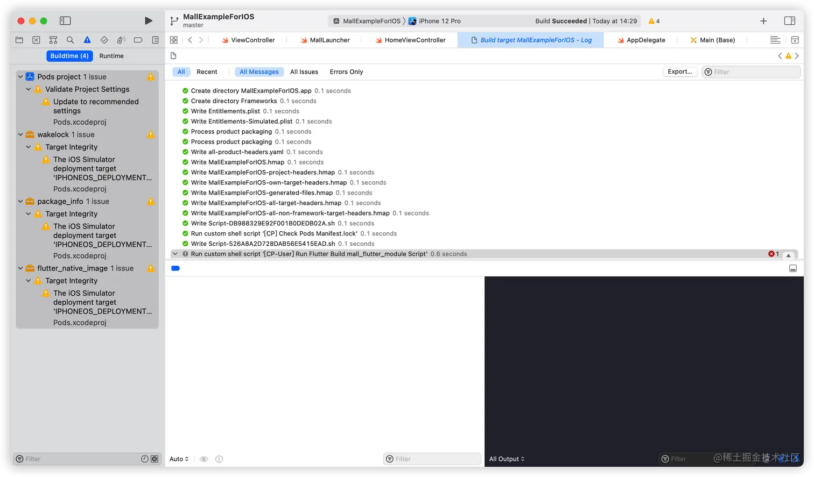Select the Buildtime (4) issues filter

click(69, 56)
